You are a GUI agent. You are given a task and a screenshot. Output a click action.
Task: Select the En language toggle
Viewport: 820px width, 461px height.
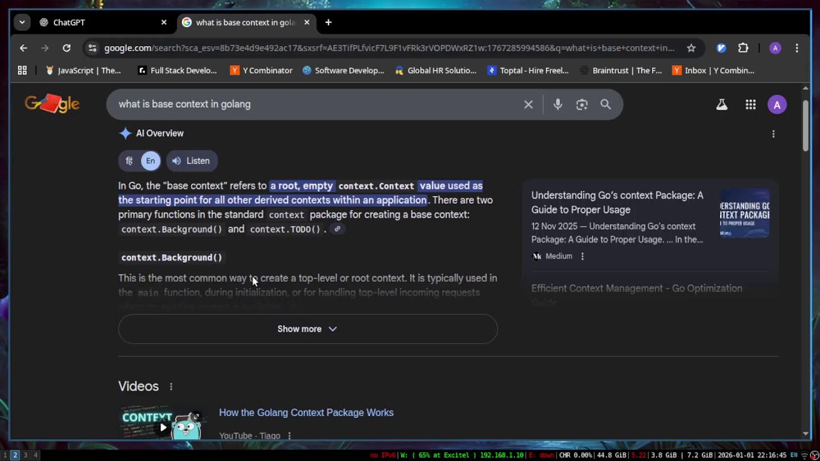(x=150, y=161)
